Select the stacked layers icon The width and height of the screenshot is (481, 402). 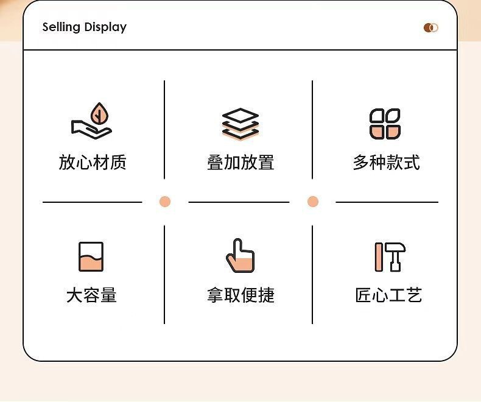240,124
